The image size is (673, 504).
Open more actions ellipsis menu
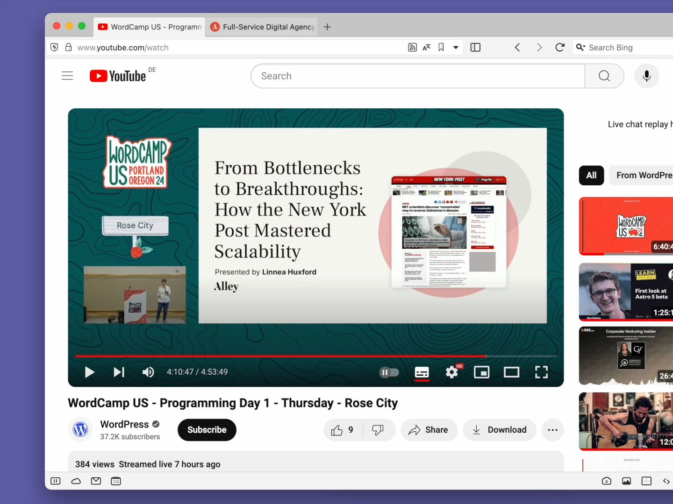pyautogui.click(x=552, y=430)
